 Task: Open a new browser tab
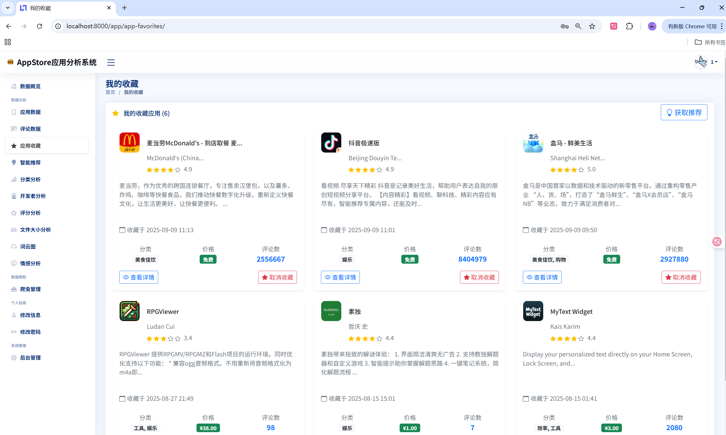coord(124,8)
